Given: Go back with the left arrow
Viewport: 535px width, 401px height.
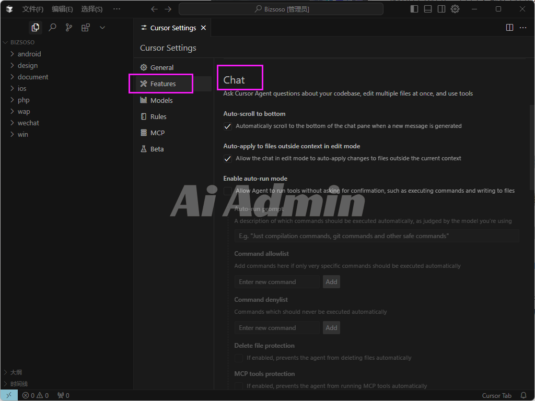Looking at the screenshot, I should (x=154, y=9).
